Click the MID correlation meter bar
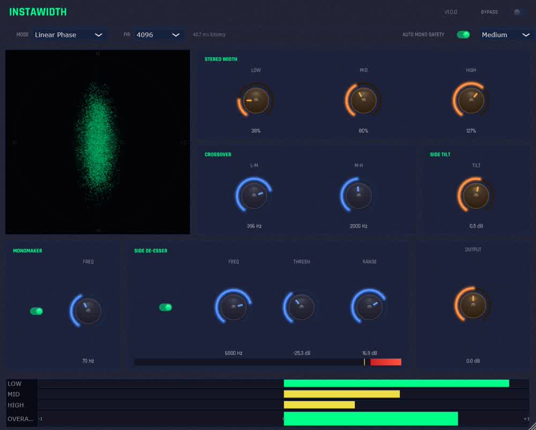Image resolution: width=536 pixels, height=430 pixels. 284,394
